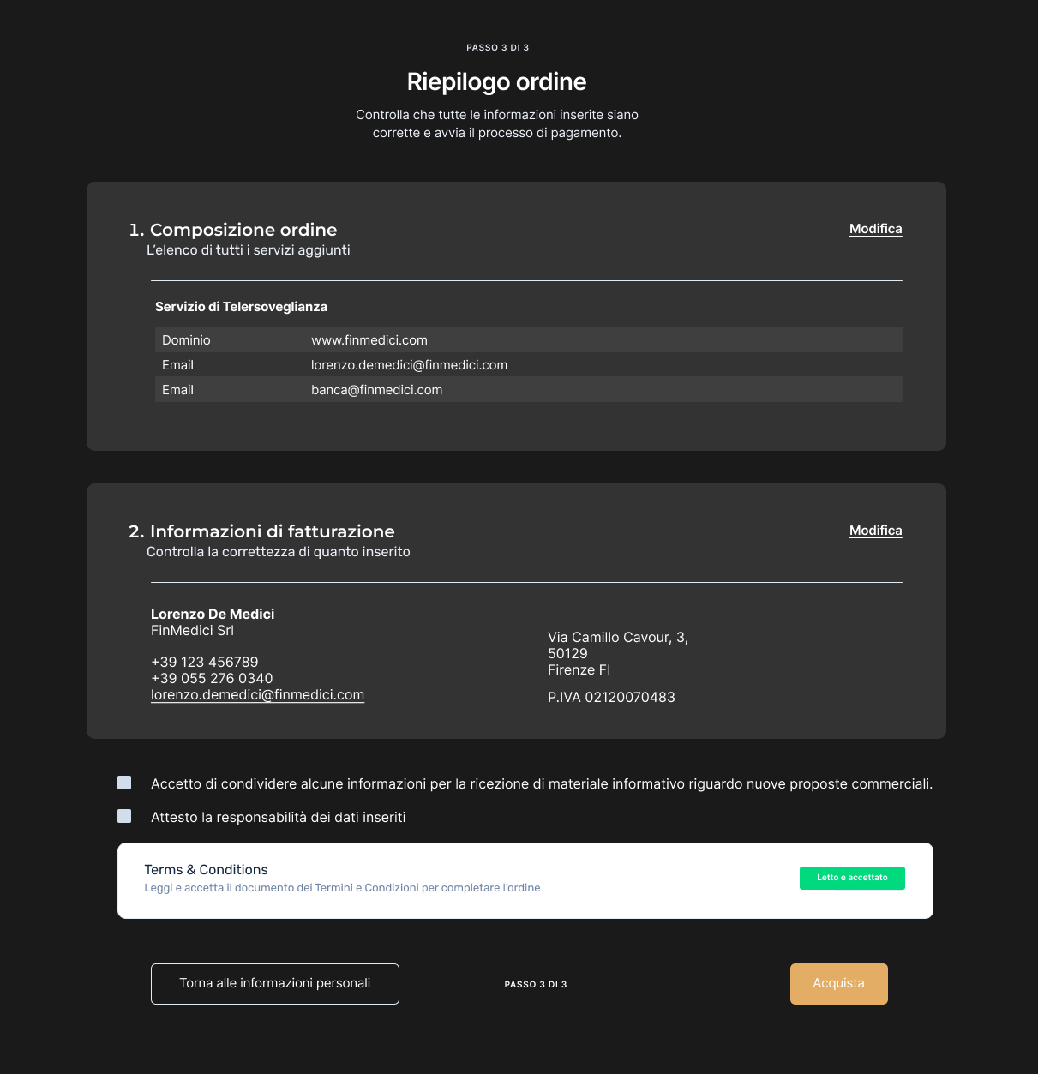Click the phone number +39 123 456789

[x=204, y=662]
